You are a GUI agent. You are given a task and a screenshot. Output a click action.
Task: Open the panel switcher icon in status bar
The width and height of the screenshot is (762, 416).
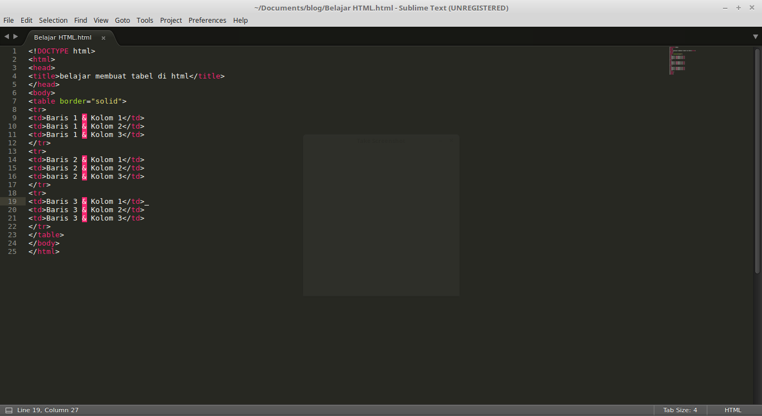coord(9,410)
